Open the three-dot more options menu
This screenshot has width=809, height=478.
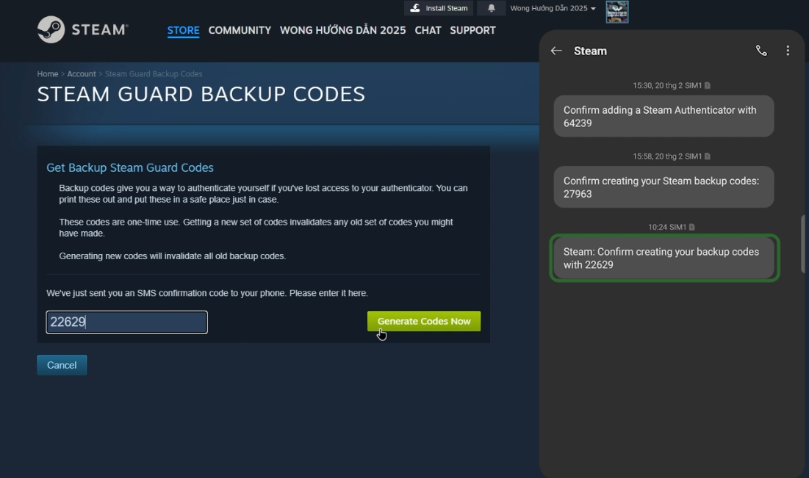(788, 51)
